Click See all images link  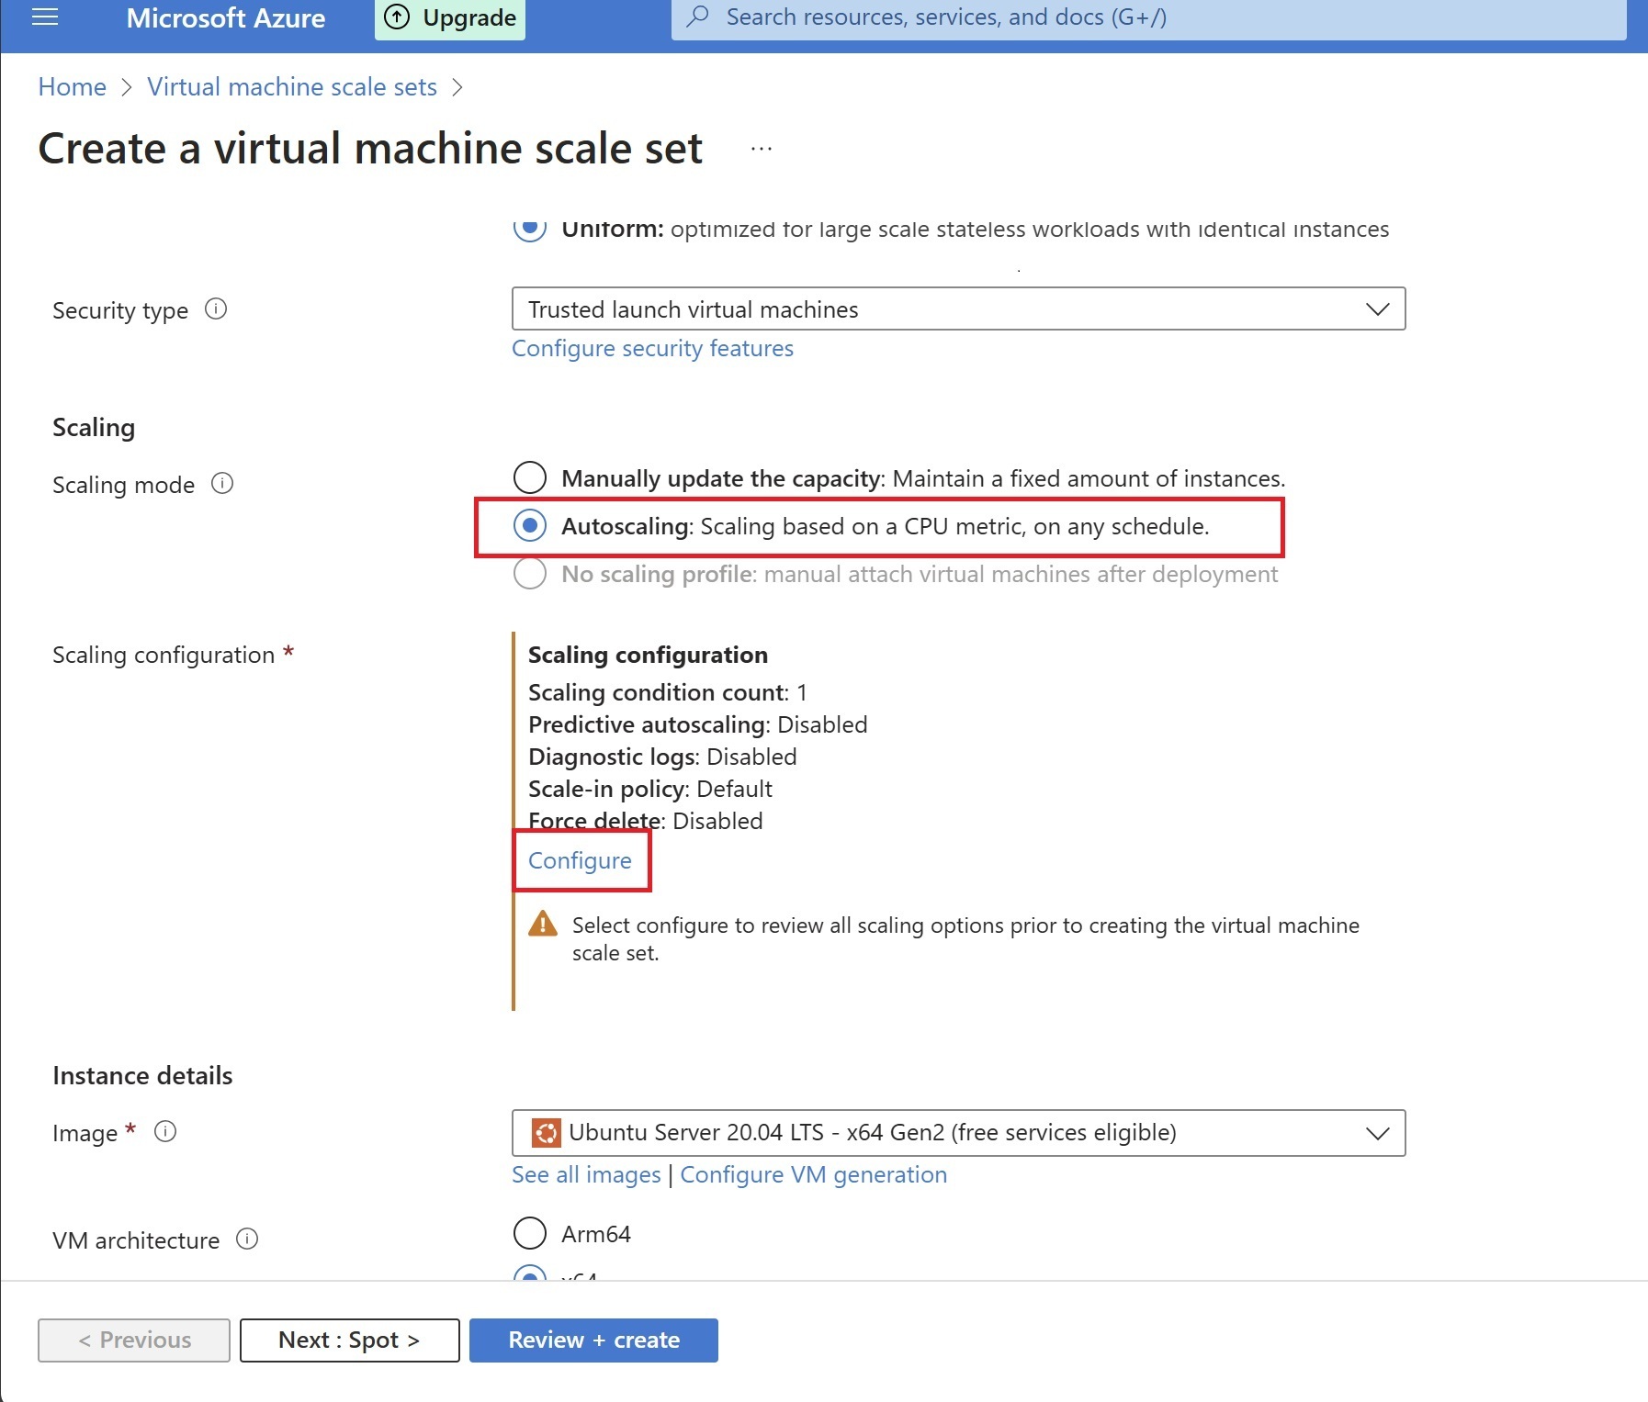click(586, 1174)
